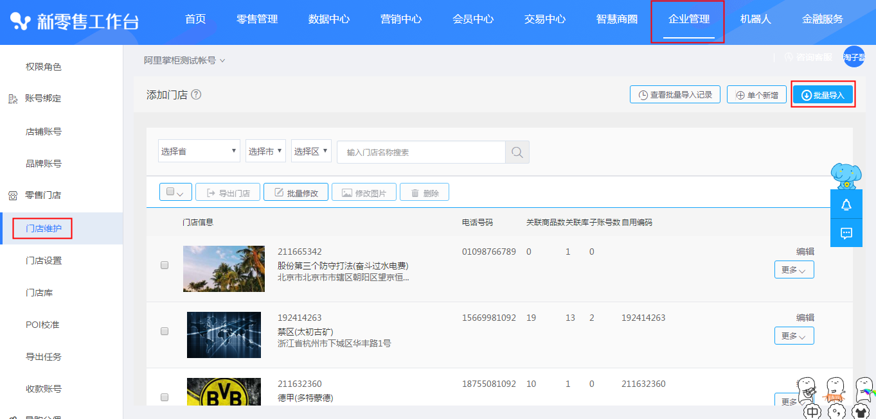Click the world map thumbnail of 禁区(太初古矿)

[224, 335]
